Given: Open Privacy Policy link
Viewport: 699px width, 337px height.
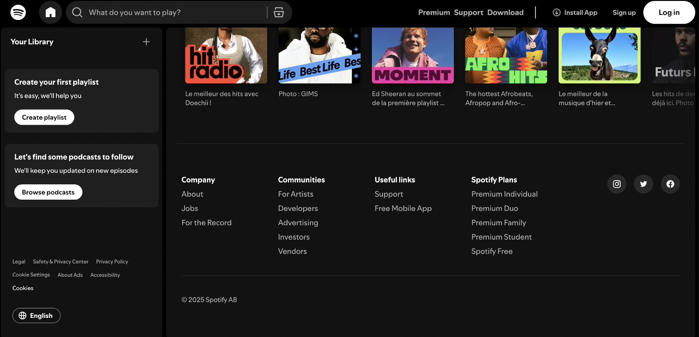Looking at the screenshot, I should [112, 262].
